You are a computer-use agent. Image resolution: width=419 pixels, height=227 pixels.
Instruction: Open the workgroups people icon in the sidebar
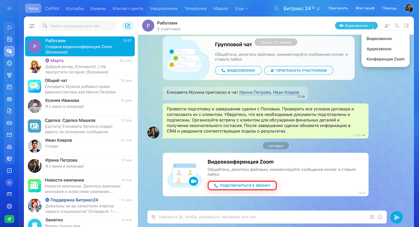(9, 147)
